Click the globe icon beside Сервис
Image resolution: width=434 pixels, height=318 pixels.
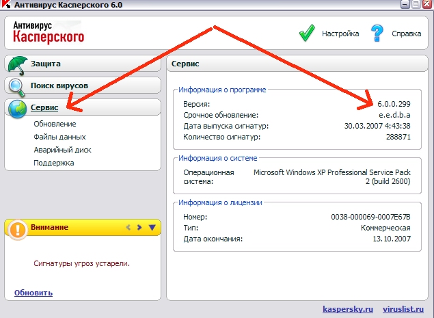click(x=16, y=108)
